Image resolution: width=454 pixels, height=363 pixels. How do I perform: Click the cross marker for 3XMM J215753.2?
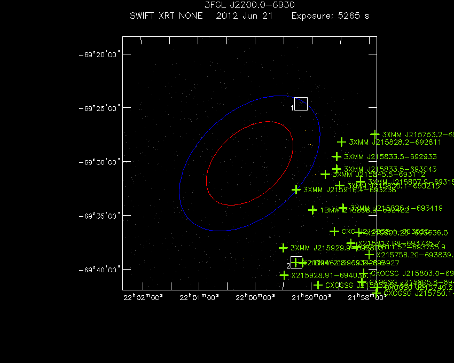click(x=374, y=135)
